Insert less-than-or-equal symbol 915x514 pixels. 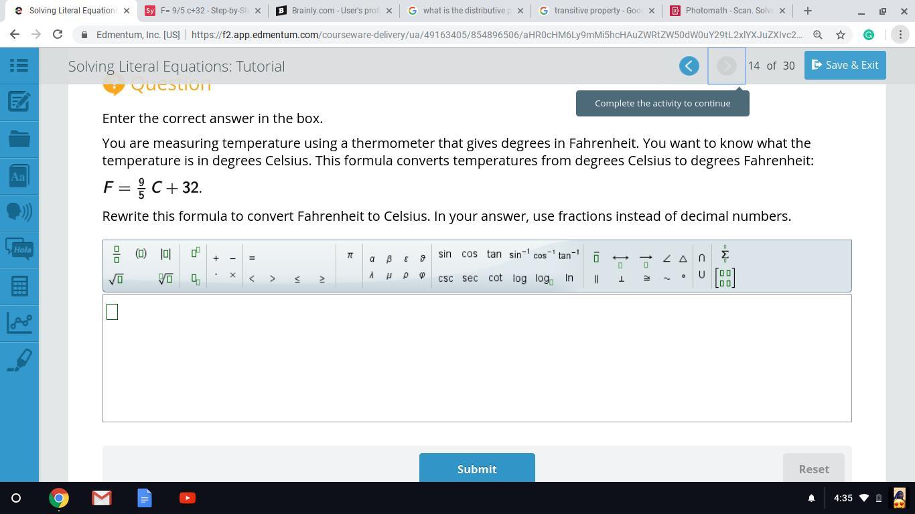[297, 278]
